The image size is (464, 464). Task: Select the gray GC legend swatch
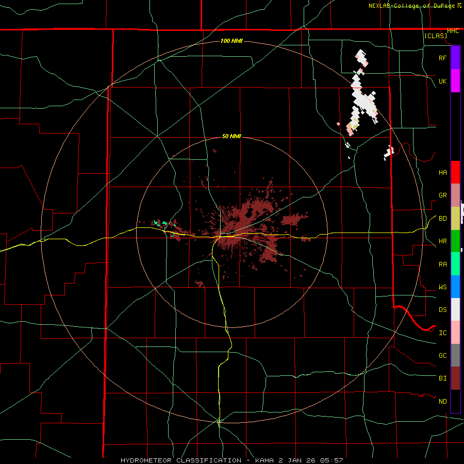[455, 355]
